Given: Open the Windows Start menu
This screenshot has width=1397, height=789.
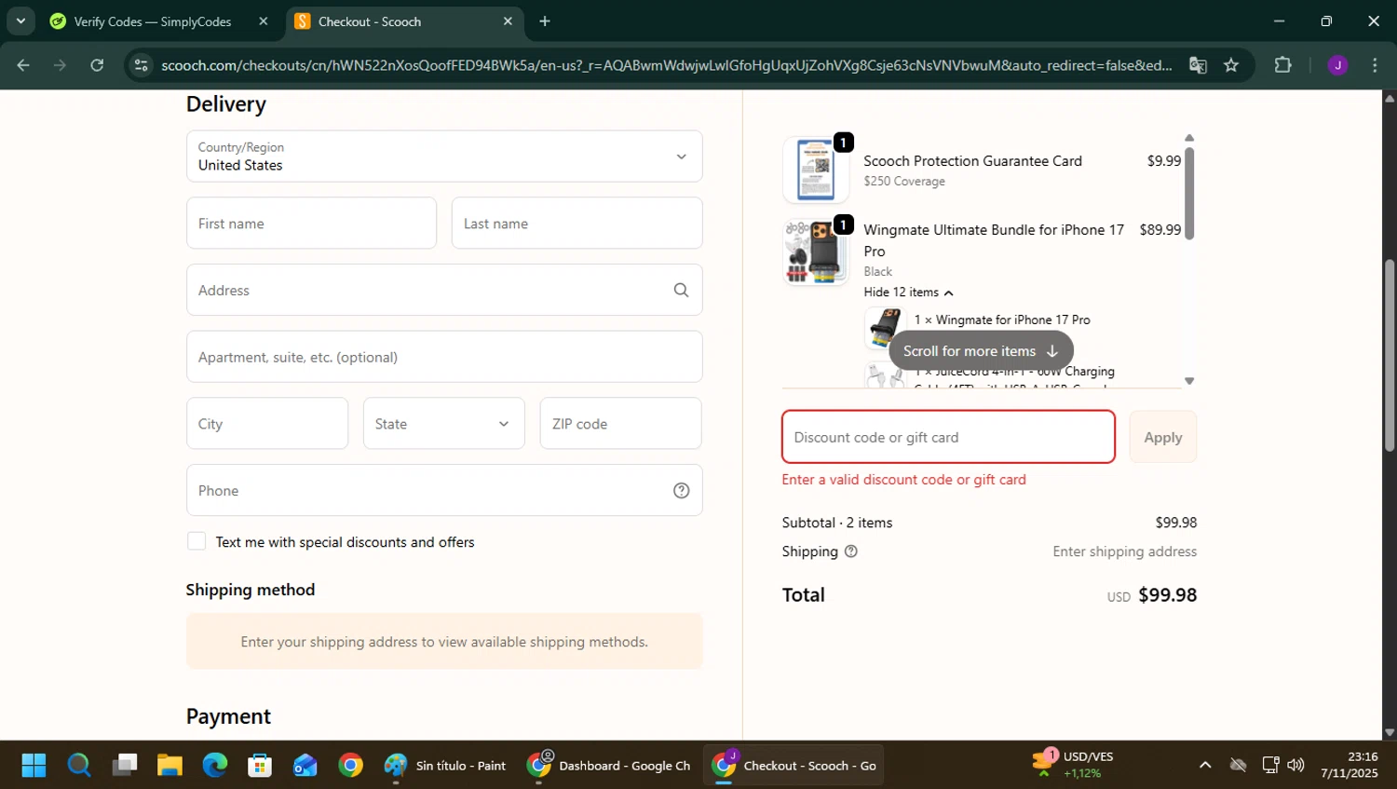Looking at the screenshot, I should click(x=34, y=766).
